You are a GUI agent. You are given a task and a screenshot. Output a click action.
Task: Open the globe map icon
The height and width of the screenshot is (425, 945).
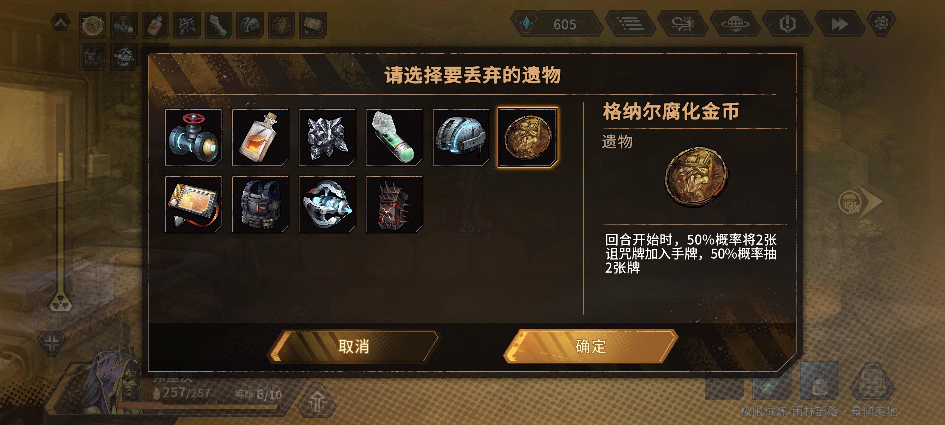pyautogui.click(x=735, y=24)
